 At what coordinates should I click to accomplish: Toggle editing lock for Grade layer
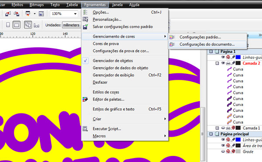233,152
